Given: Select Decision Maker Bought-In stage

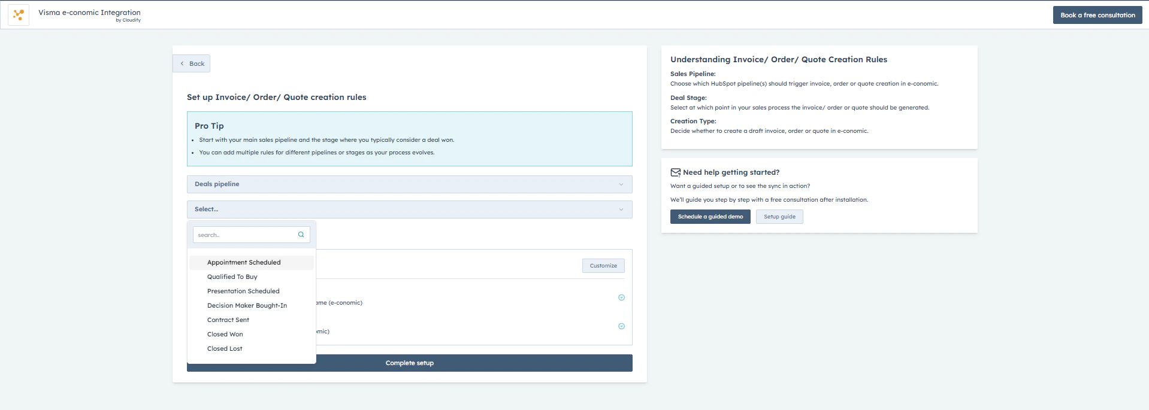Looking at the screenshot, I should point(252,306).
